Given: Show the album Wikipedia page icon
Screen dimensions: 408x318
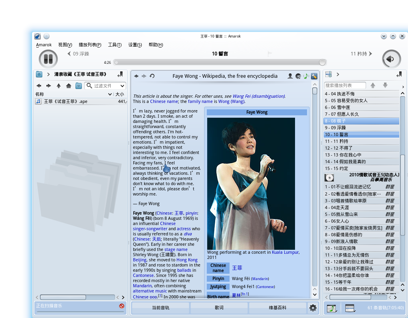Looking at the screenshot, I should point(298,76).
